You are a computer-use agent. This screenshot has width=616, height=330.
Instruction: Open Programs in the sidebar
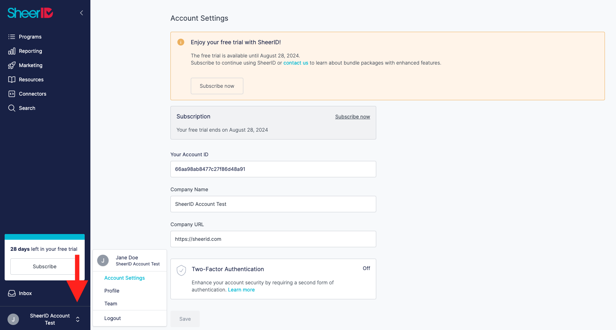click(x=30, y=37)
